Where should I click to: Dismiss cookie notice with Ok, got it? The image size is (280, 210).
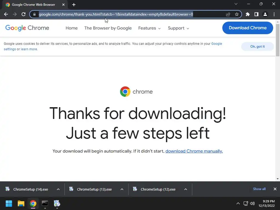257,46
